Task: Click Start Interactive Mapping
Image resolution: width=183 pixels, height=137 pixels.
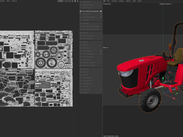Action: [x=91, y=27]
